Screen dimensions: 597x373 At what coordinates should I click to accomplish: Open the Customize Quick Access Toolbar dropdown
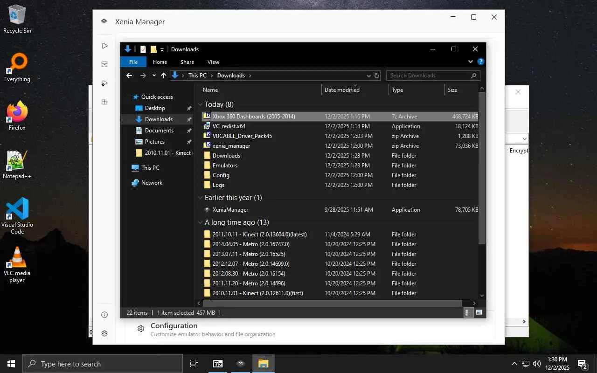point(162,50)
